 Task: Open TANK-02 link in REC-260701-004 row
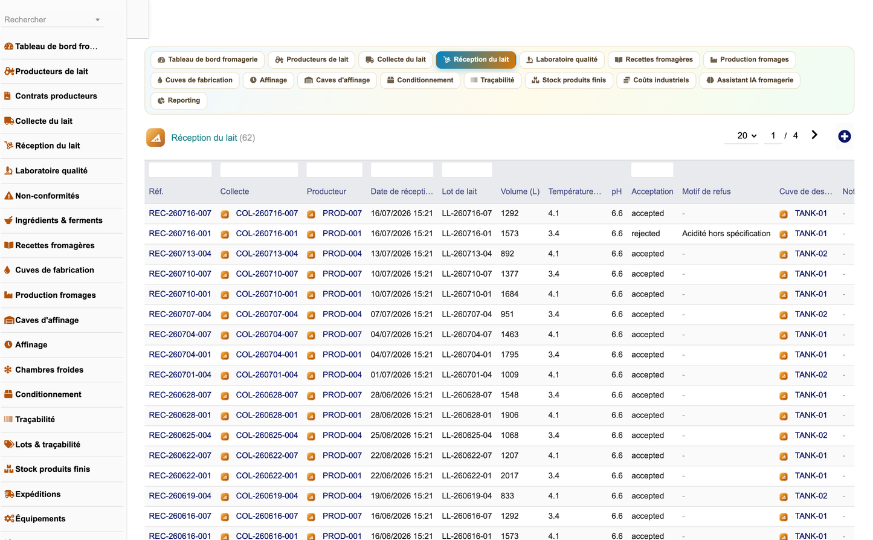pos(811,374)
